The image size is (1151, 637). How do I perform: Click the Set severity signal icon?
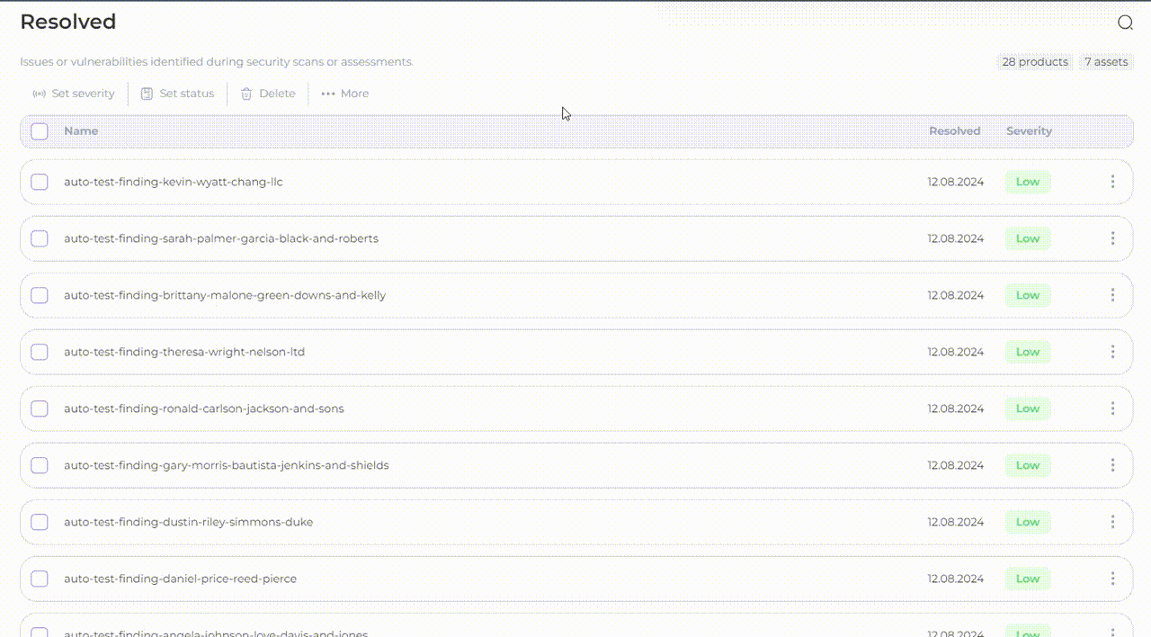39,94
